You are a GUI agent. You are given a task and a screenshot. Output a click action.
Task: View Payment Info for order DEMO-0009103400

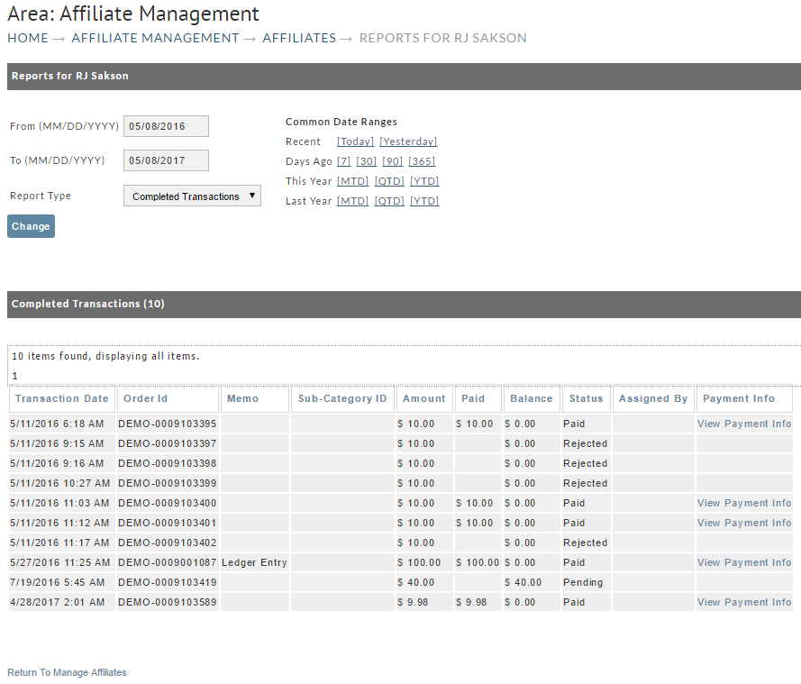[744, 503]
